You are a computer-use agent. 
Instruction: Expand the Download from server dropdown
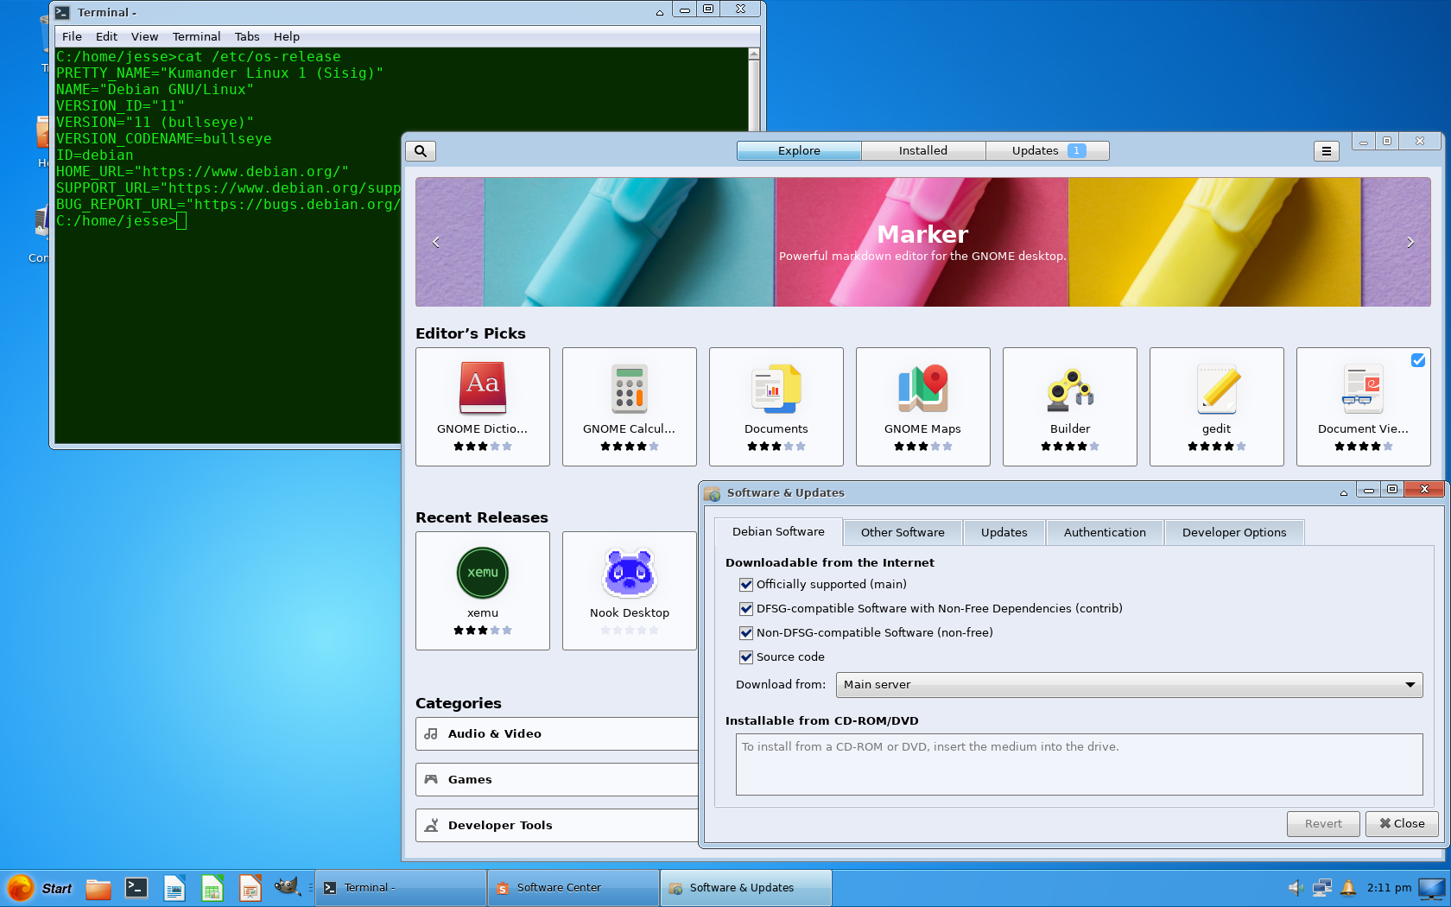[x=1129, y=685]
